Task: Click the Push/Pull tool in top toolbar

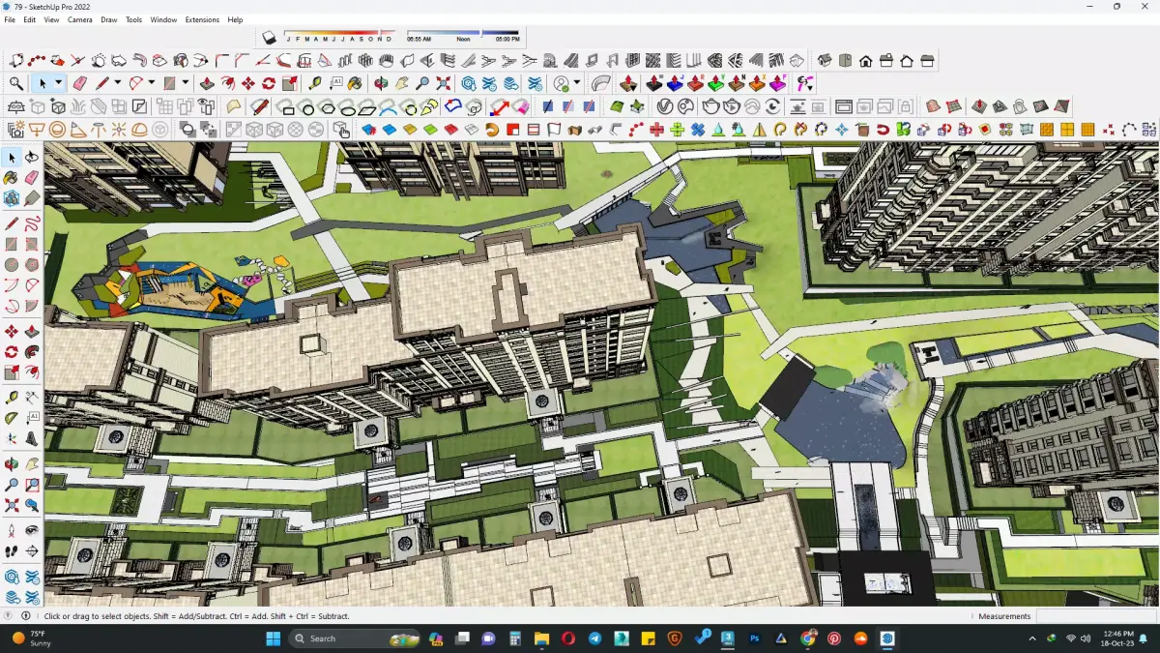Action: pos(206,84)
